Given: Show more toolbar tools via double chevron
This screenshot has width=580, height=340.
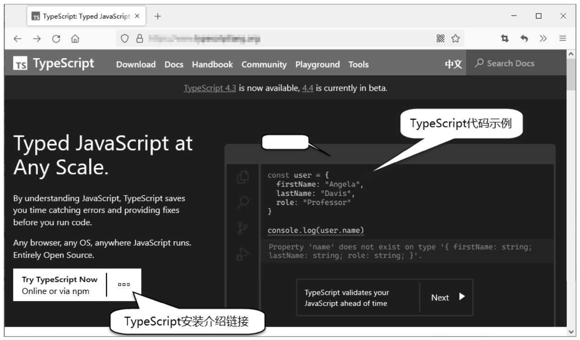Looking at the screenshot, I should click(x=543, y=39).
